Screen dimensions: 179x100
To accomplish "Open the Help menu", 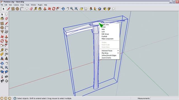I will pyautogui.click(x=45, y=5).
